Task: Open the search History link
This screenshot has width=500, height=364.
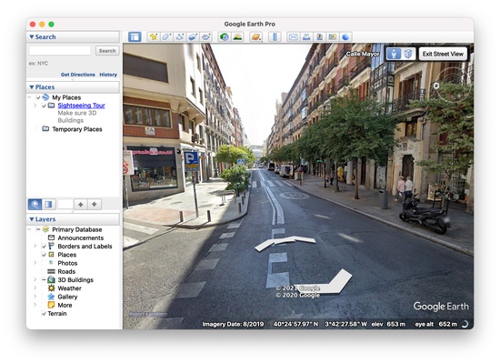Action: tap(108, 75)
